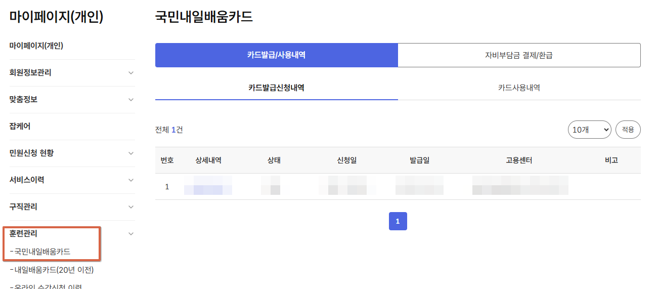Click the 민원신청 현황 menu label
This screenshot has width=658, height=289.
31,153
